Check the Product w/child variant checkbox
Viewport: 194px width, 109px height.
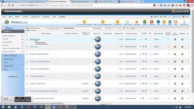(27, 84)
